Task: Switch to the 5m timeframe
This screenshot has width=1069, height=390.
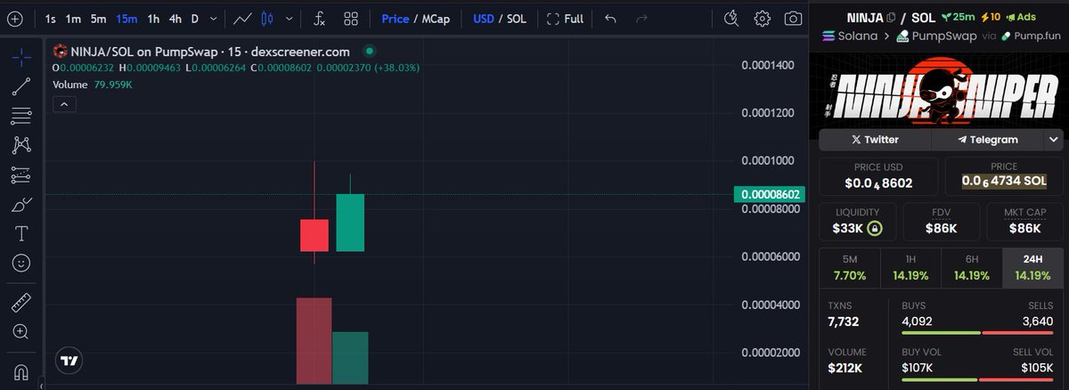Action: point(98,18)
